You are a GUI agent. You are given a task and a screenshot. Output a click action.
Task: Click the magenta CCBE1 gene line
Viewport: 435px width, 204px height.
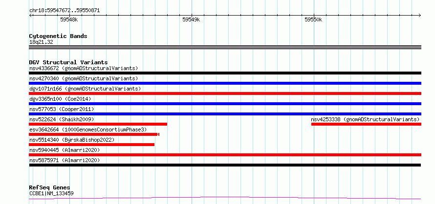pyautogui.click(x=225, y=198)
